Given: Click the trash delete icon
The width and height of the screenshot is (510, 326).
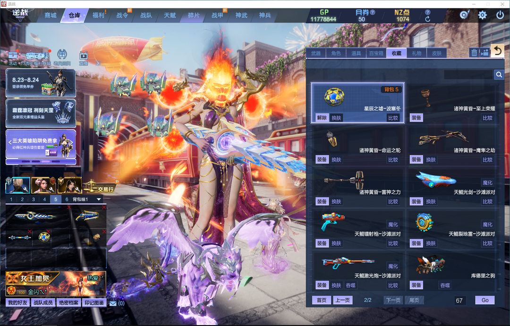Looking at the screenshot, I should (x=474, y=53).
